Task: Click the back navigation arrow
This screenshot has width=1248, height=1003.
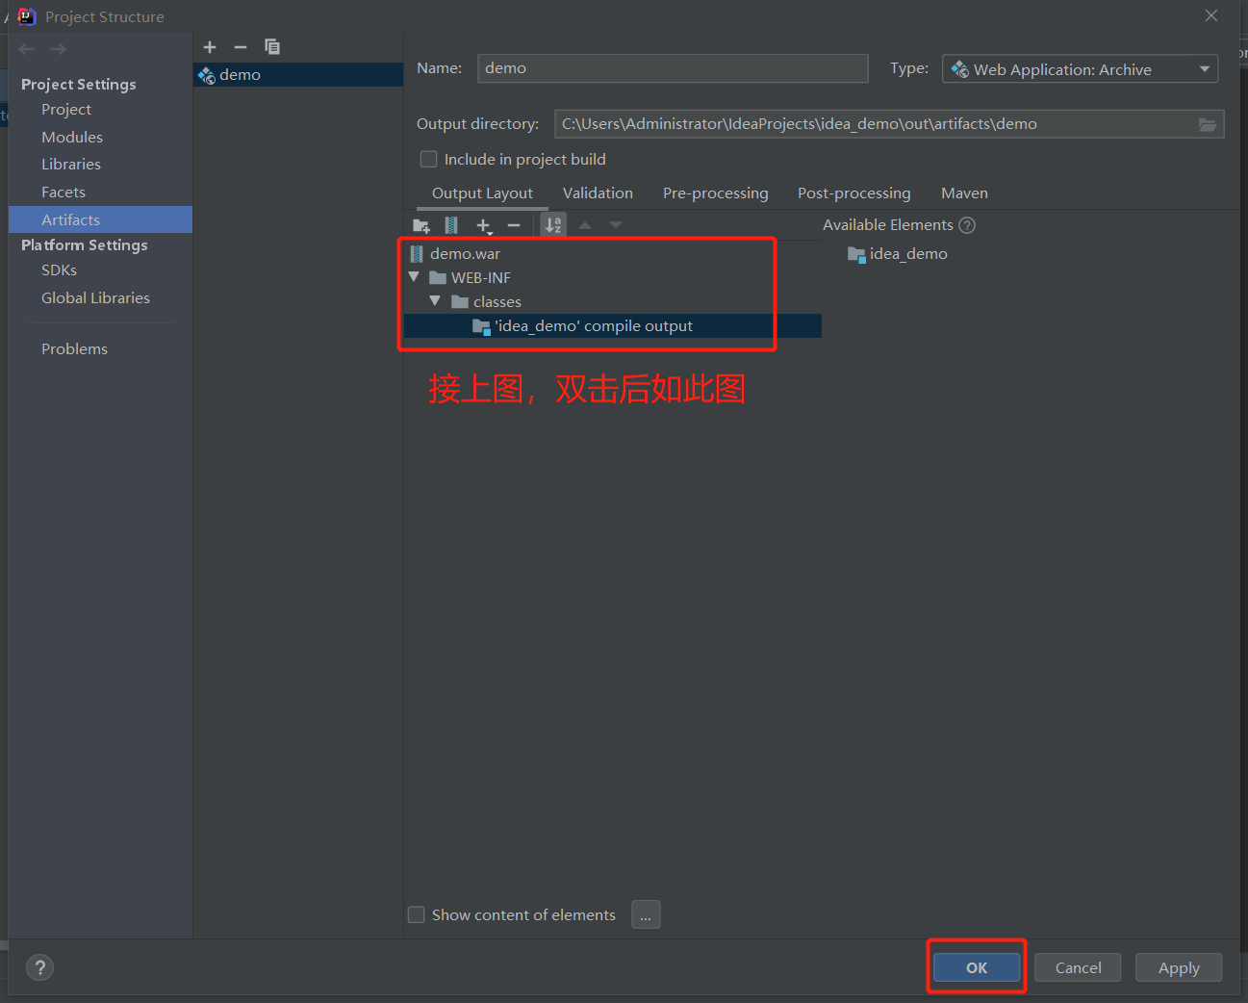Action: tap(27, 49)
